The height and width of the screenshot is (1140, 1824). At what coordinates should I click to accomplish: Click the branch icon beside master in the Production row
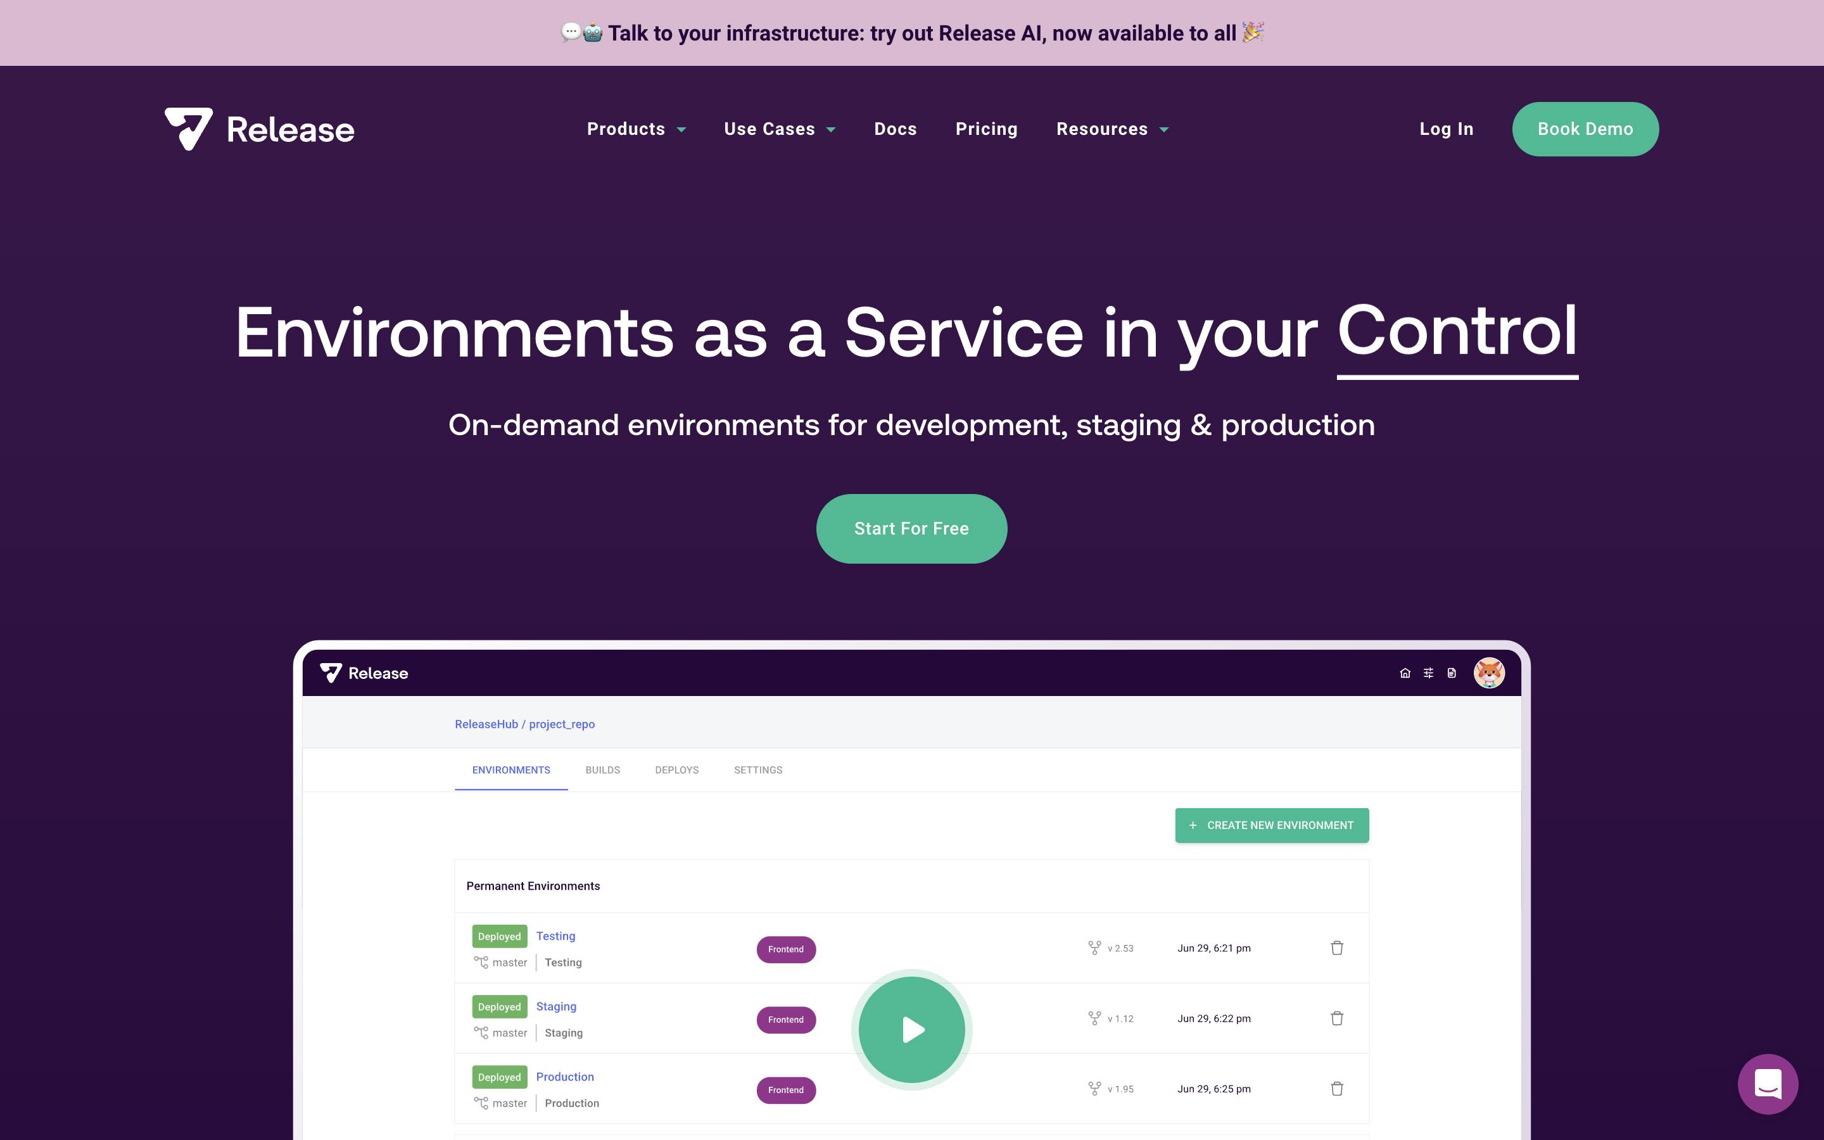tap(481, 1102)
